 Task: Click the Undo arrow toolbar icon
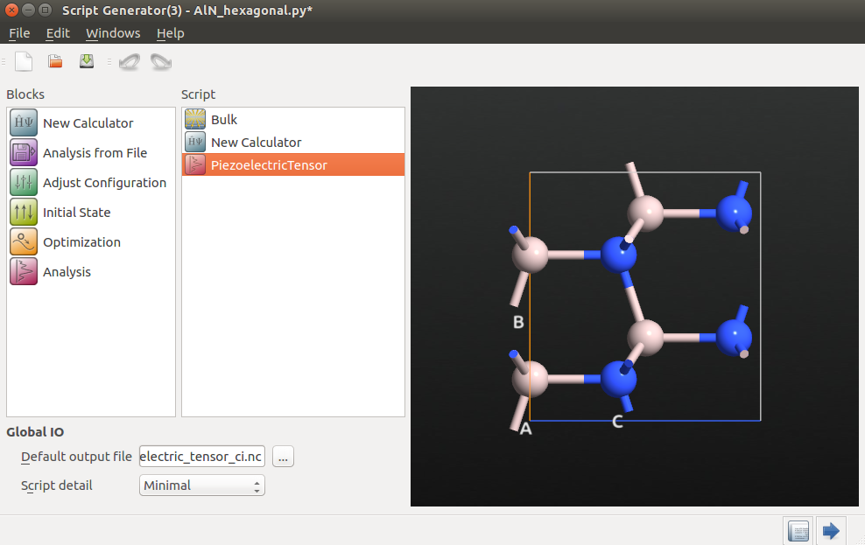(130, 61)
